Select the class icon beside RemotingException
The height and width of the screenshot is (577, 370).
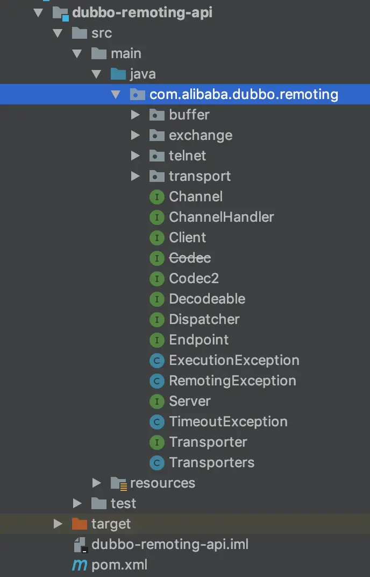coord(156,381)
